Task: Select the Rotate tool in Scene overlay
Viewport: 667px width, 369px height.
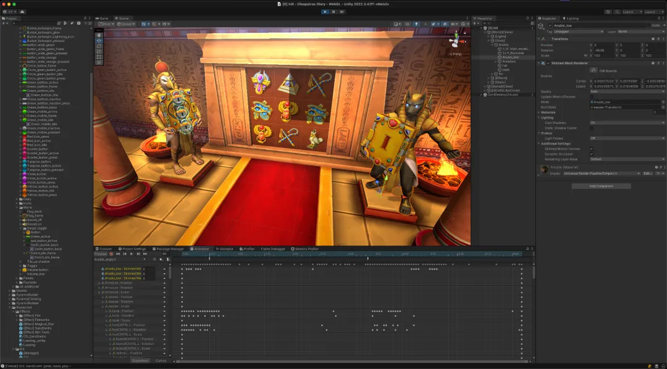Action: point(99,46)
